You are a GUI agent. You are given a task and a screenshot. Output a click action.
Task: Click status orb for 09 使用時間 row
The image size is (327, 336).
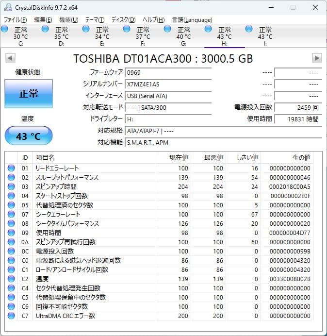[x=11, y=233]
